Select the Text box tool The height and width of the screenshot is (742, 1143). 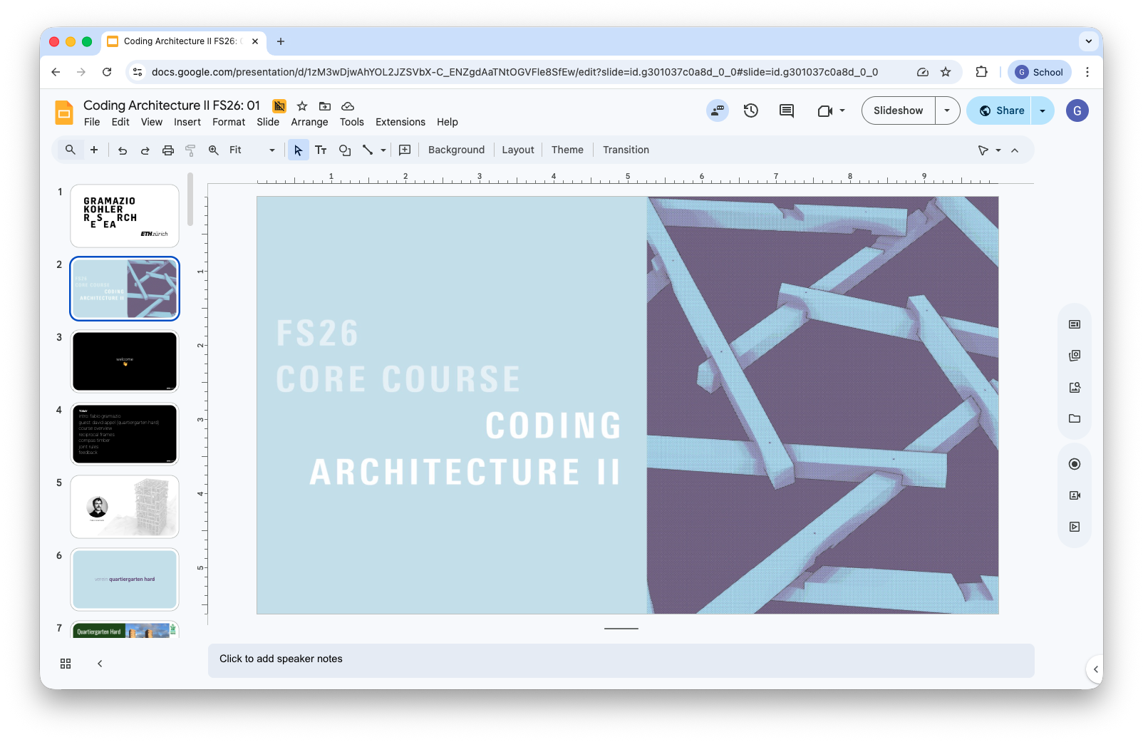point(321,150)
